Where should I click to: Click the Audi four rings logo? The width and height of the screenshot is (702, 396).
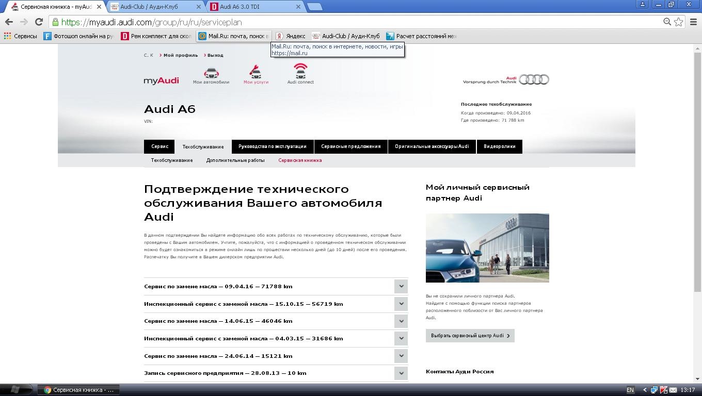[534, 79]
